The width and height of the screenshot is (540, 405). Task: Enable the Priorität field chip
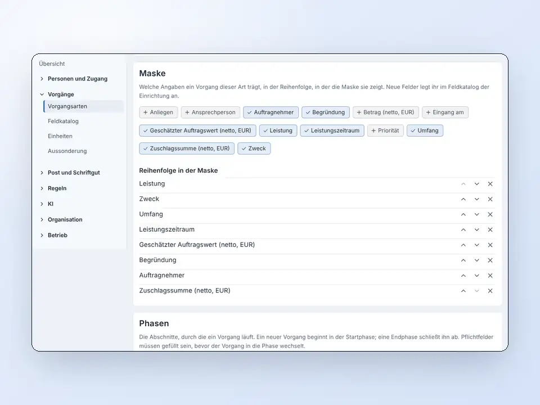385,130
